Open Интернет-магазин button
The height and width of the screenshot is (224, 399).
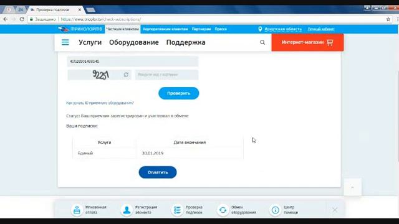307,42
